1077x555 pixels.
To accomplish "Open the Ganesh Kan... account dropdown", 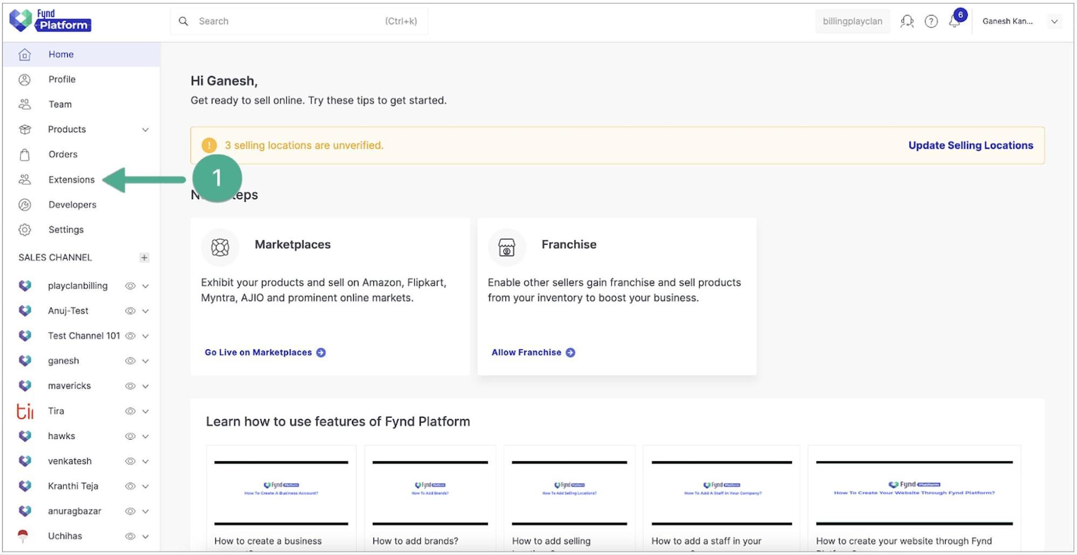I will coord(1054,22).
